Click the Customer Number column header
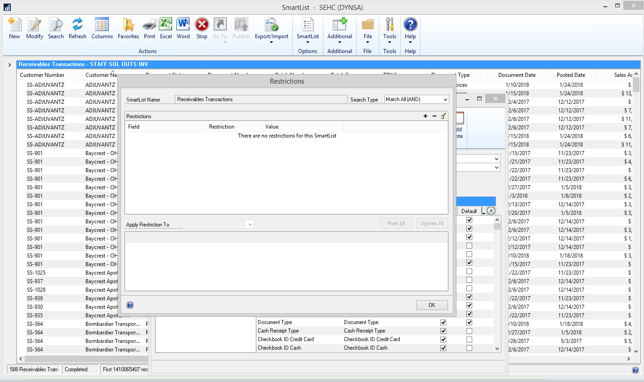 tap(42, 75)
